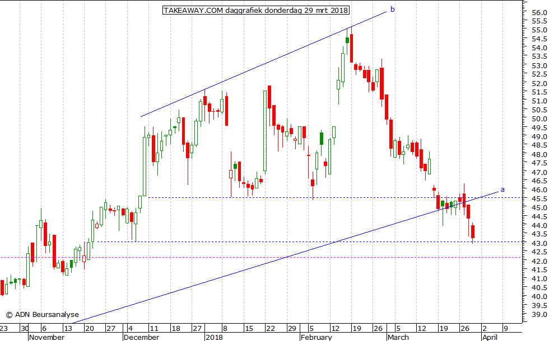
Task: Click the 55.0 price axis label
Action: point(539,30)
